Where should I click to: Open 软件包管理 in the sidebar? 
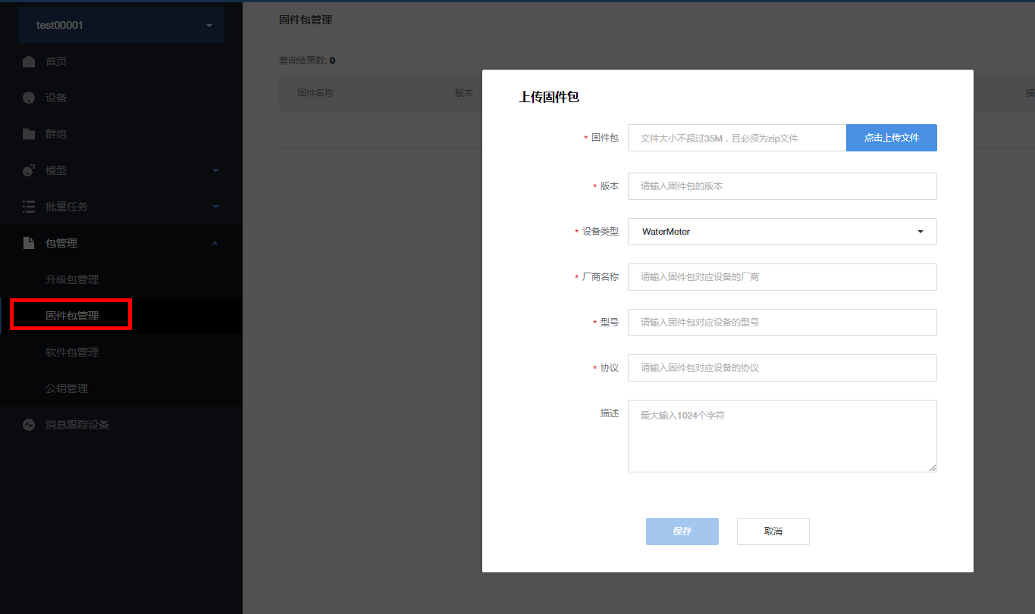click(x=72, y=352)
